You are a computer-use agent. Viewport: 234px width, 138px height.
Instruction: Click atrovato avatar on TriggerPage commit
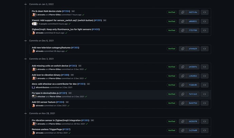pos(34,133)
